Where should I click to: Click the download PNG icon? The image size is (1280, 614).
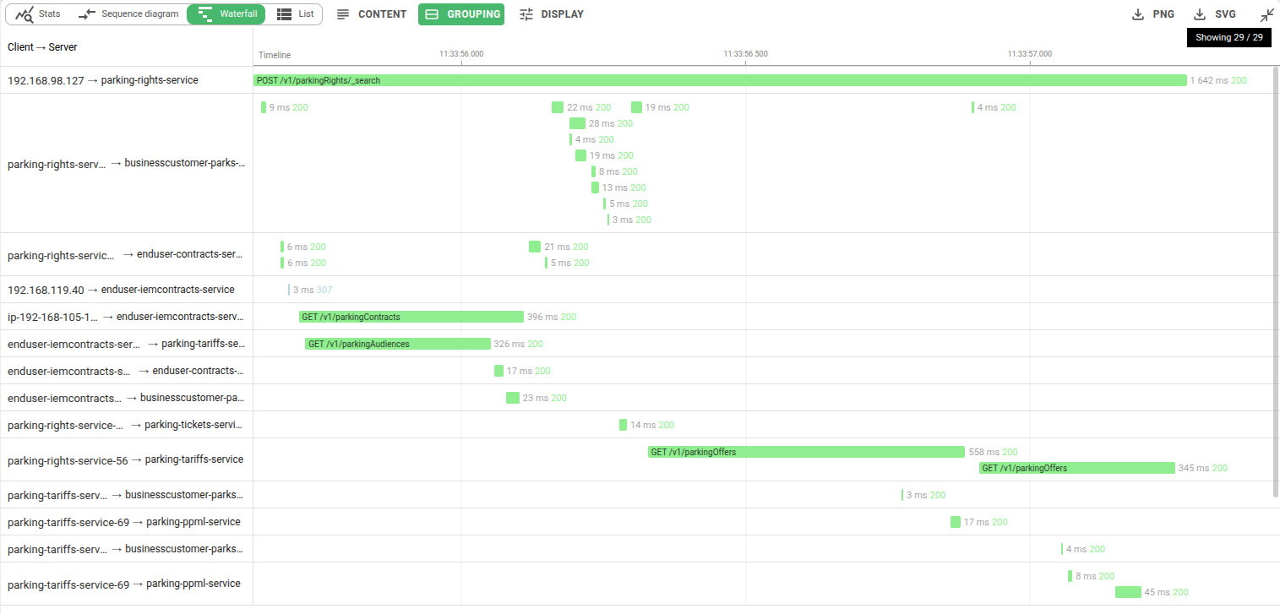[1138, 14]
